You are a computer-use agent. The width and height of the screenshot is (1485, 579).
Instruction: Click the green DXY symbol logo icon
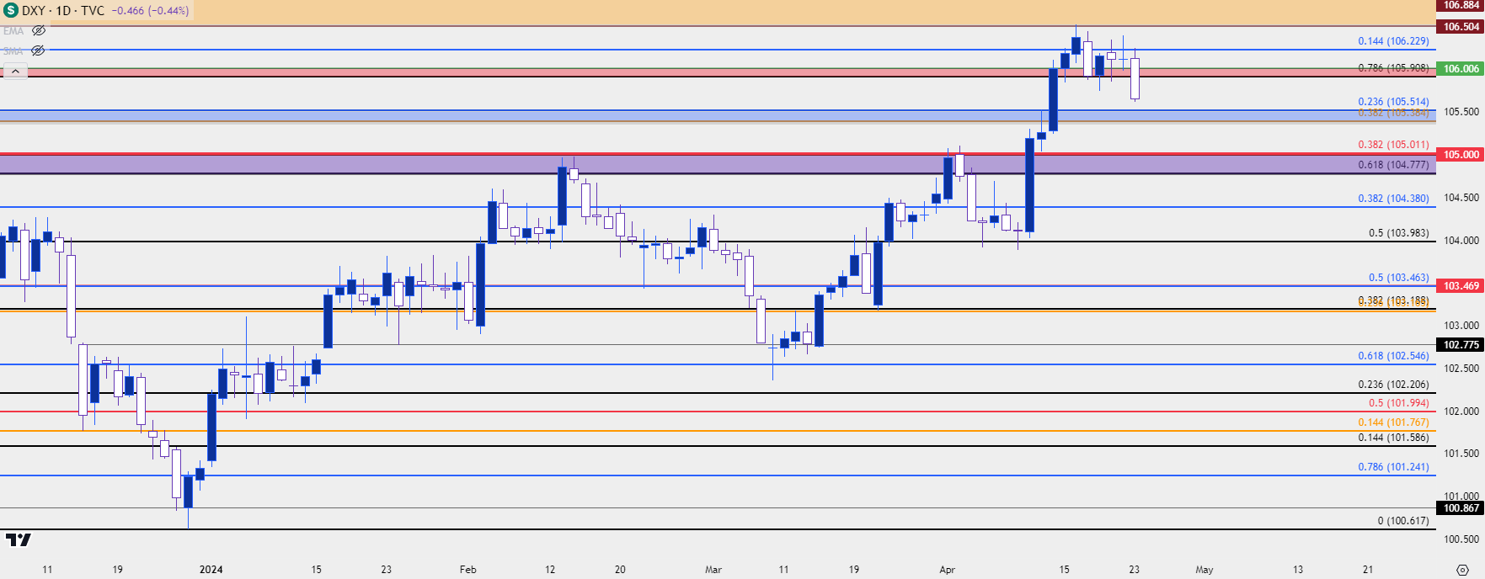pyautogui.click(x=11, y=11)
